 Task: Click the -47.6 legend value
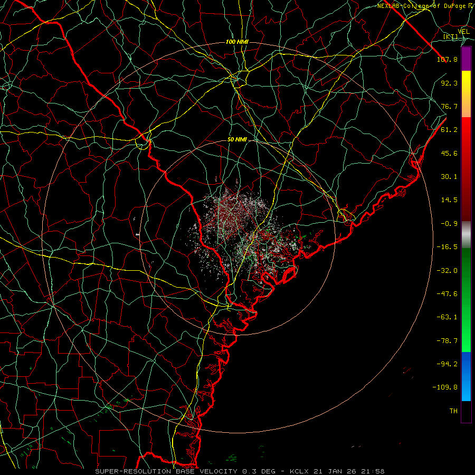coord(447,294)
